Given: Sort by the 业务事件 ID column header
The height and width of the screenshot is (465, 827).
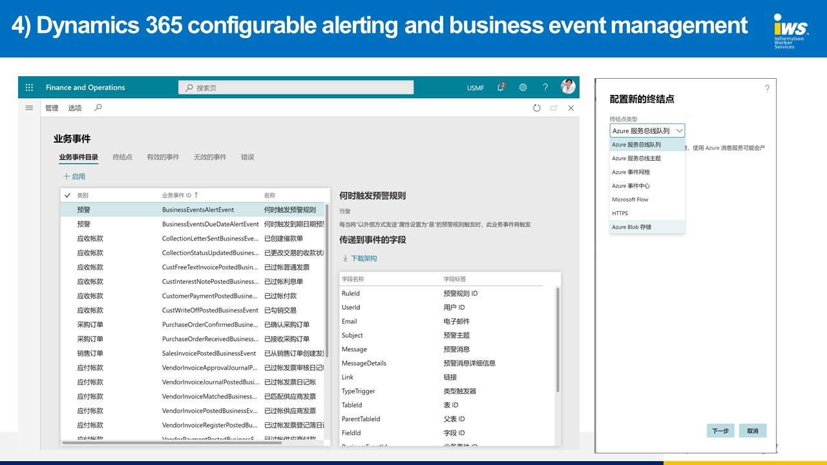Looking at the screenshot, I should tap(180, 195).
